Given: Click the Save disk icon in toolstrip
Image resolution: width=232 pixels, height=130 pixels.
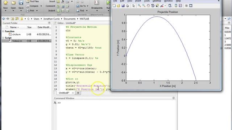Looking at the screenshot, I should click(x=21, y=3).
